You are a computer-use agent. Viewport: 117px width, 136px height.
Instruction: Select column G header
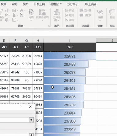[26, 40]
